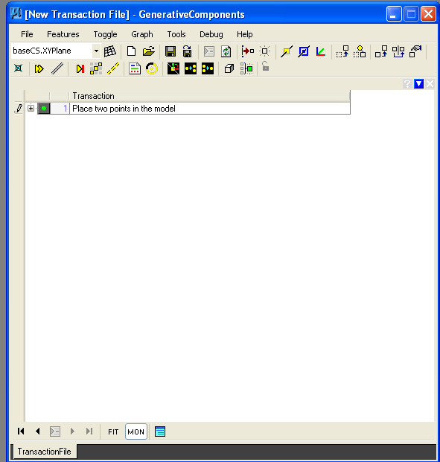Open the blue panel options triangle dropdown
440x462 pixels.
tap(418, 83)
